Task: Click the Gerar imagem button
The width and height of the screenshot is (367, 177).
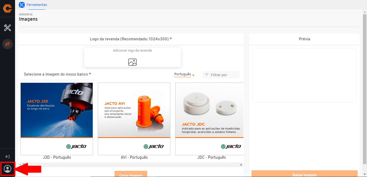Action: [131, 174]
